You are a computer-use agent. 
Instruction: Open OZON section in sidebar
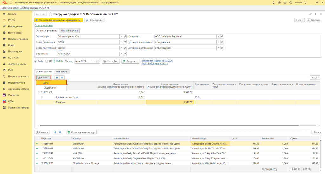pos(11,101)
